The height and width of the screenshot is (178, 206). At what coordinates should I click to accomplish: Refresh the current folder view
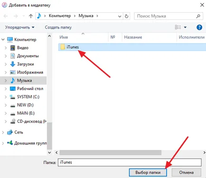pyautogui.click(x=126, y=16)
